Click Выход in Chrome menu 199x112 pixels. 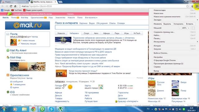pyautogui.click(x=174, y=71)
